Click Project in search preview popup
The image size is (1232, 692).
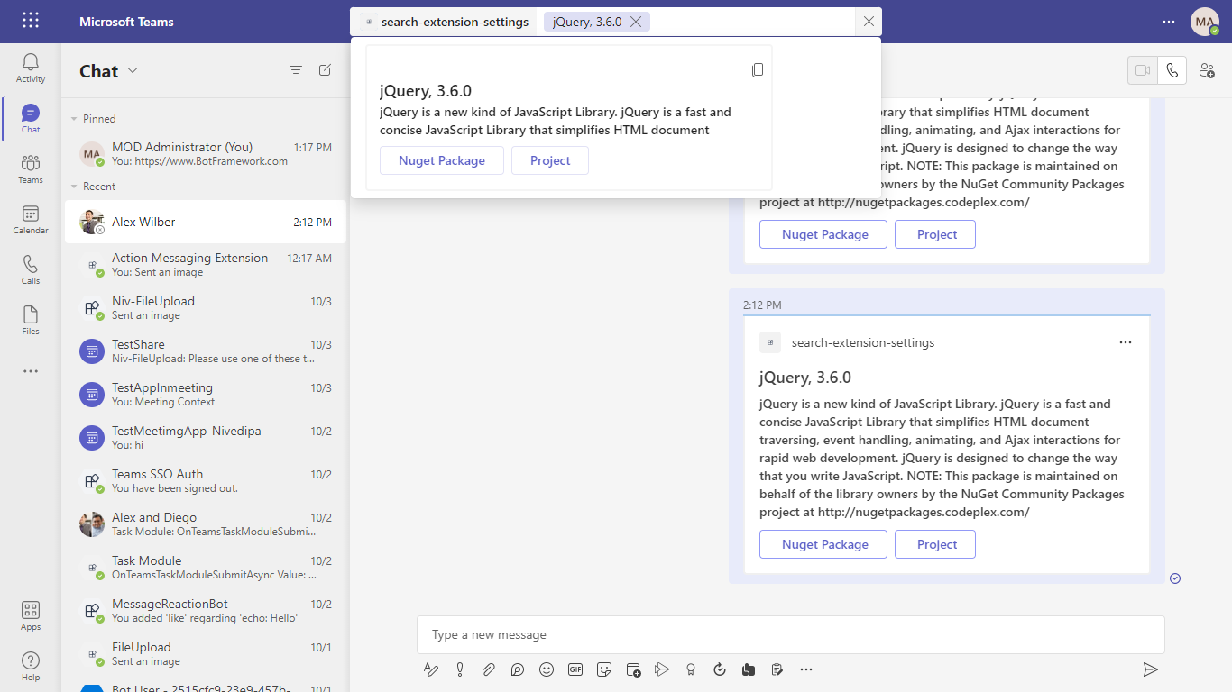pyautogui.click(x=550, y=160)
